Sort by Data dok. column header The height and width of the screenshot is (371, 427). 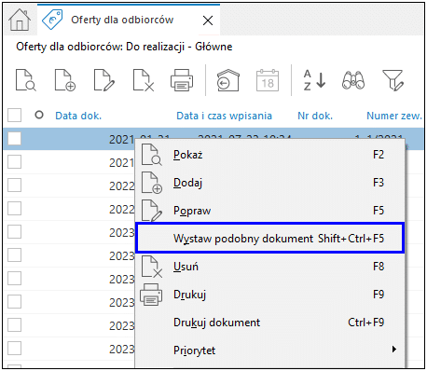click(x=78, y=116)
